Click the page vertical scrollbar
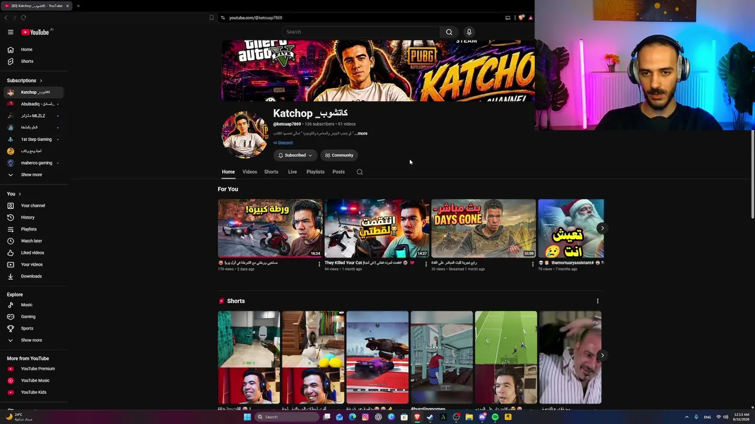This screenshot has width=755, height=424. (x=752, y=174)
